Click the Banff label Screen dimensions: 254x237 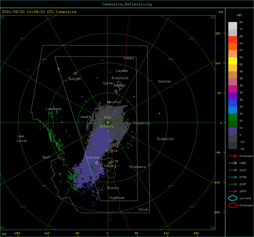[47, 157]
